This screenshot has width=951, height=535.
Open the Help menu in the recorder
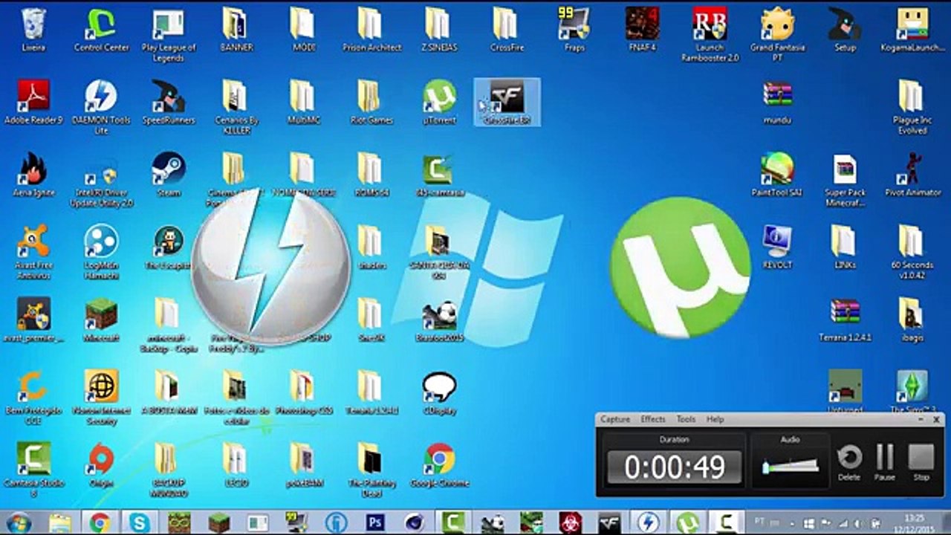point(715,419)
